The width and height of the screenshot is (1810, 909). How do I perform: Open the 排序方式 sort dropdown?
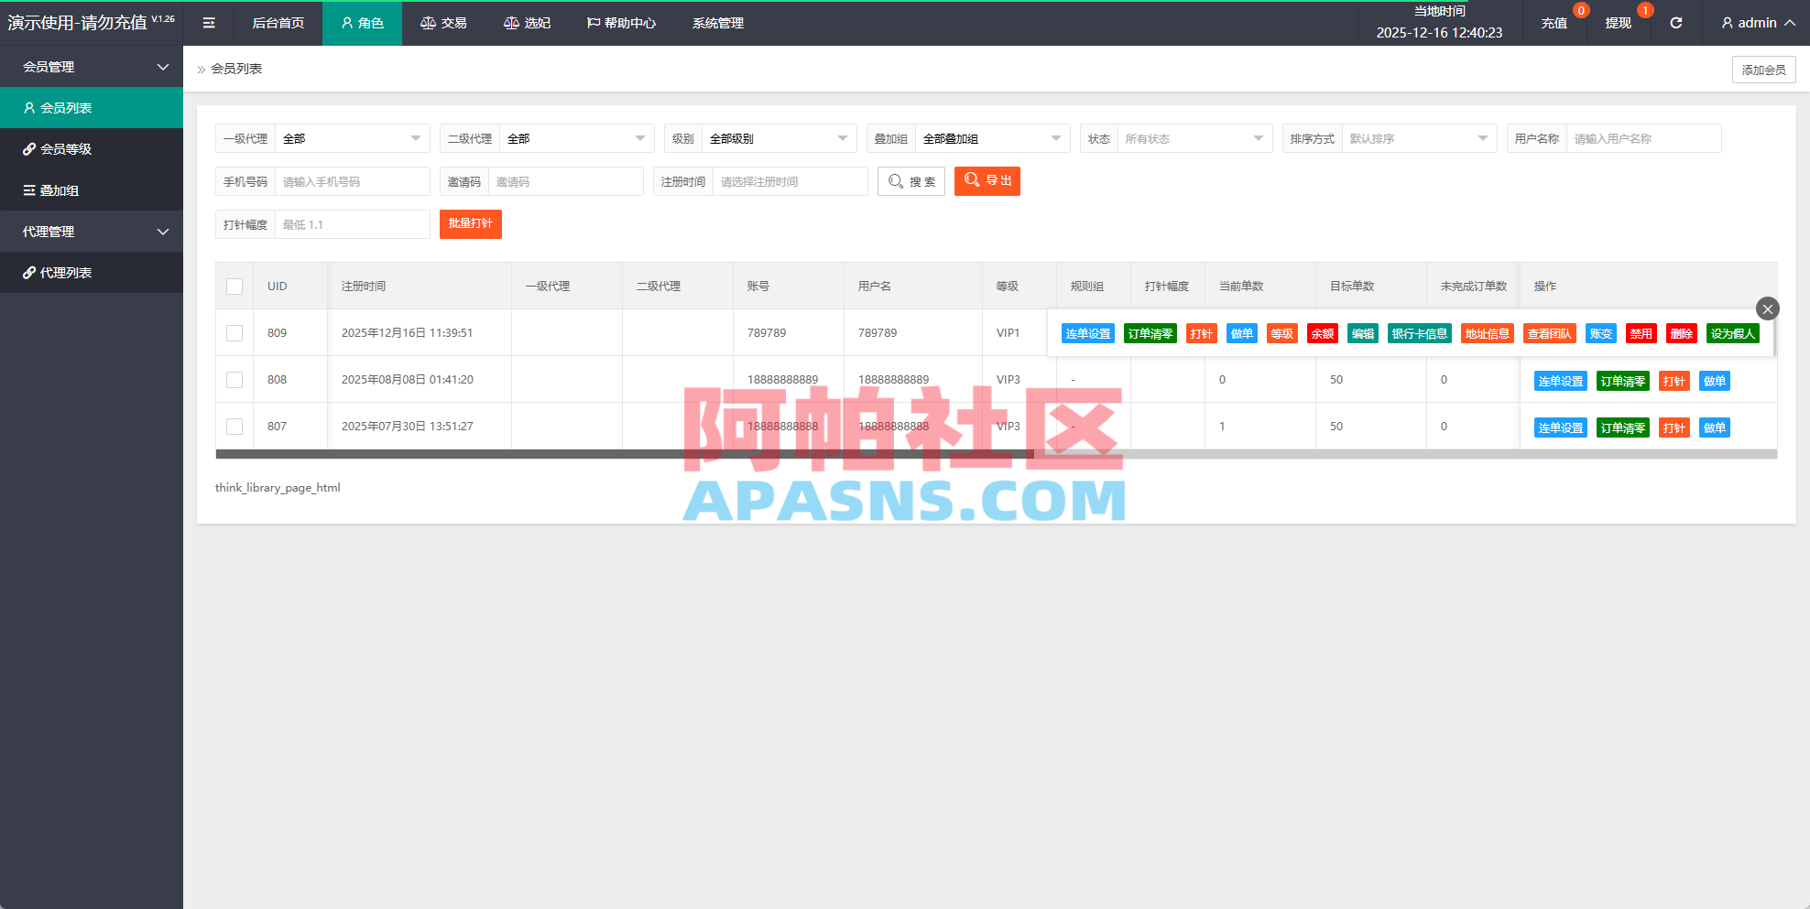coord(1420,138)
